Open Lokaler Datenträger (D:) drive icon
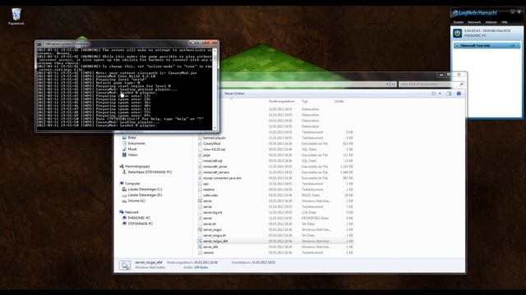The width and height of the screenshot is (526, 295). [124, 195]
